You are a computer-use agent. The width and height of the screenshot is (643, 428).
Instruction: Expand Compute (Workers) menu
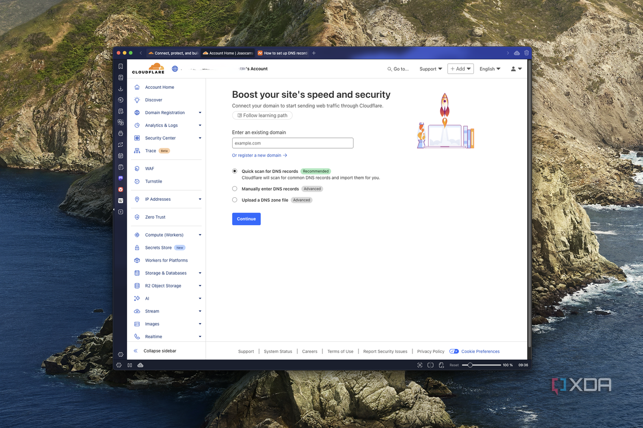click(168, 235)
